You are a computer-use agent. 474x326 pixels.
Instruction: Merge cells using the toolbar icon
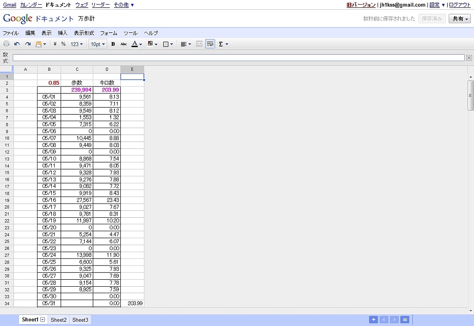coord(199,44)
